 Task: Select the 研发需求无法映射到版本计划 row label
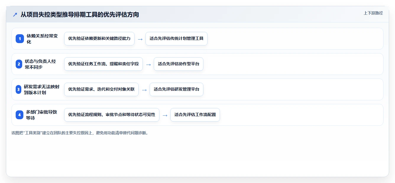pos(42,89)
